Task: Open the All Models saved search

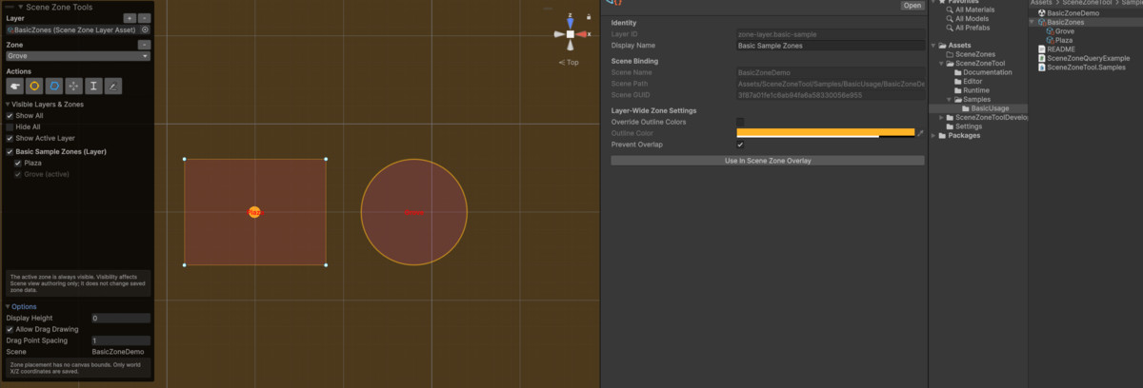Action: pos(967,19)
